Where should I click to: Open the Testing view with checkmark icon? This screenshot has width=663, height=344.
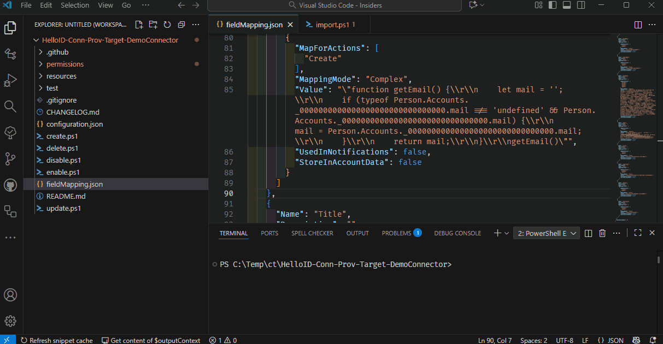pos(10,132)
